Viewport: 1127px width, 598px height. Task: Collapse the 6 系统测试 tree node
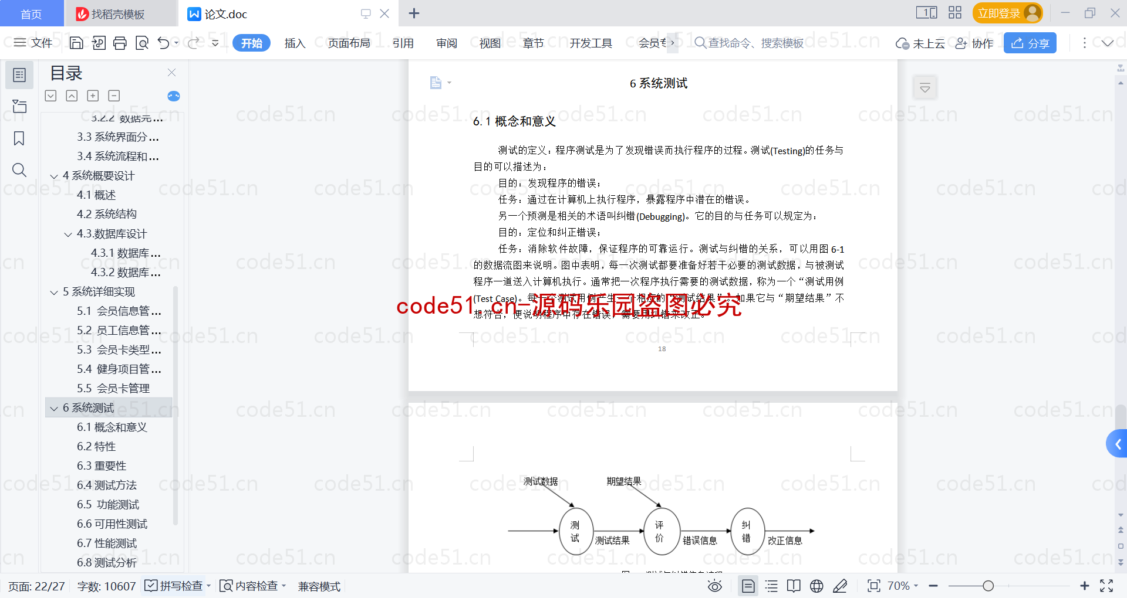54,408
